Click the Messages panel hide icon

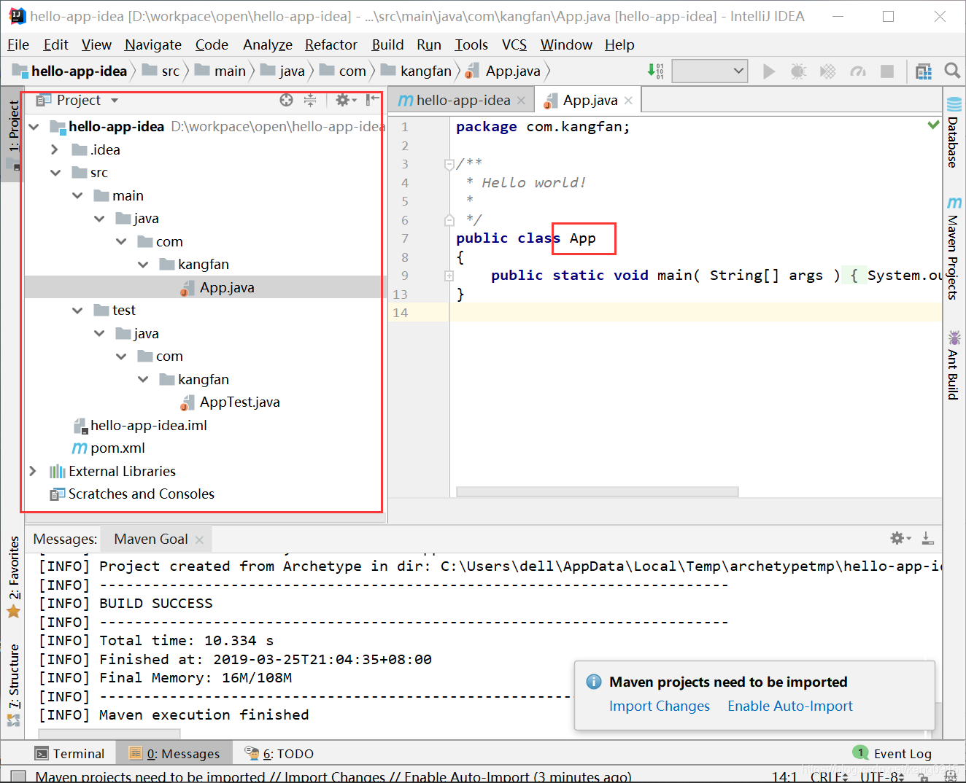point(927,538)
